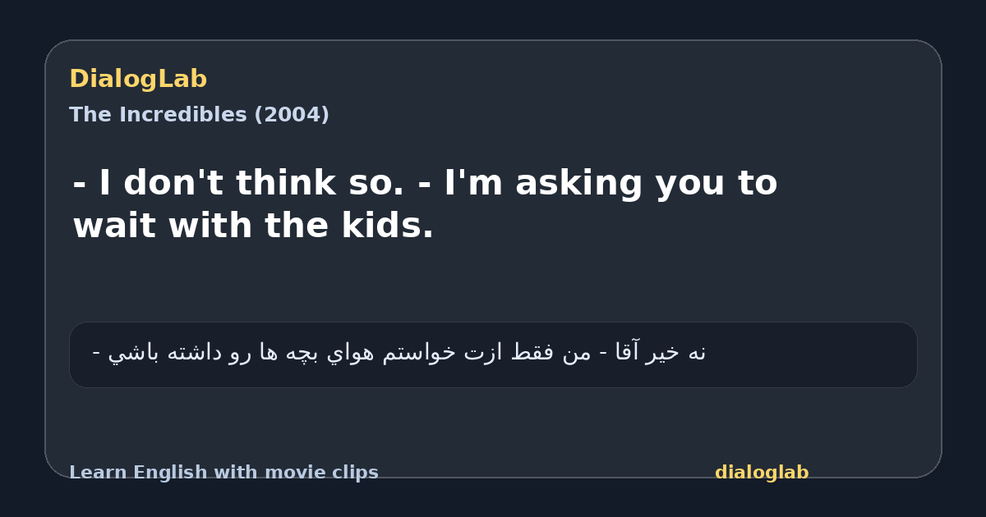Open the yellow dialoglab footer link
The image size is (986, 517).
762,473
